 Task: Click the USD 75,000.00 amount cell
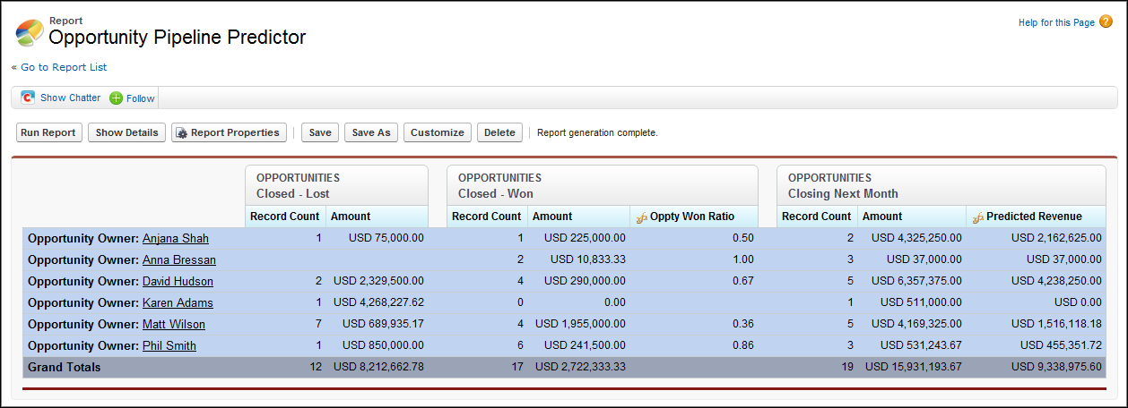(386, 238)
